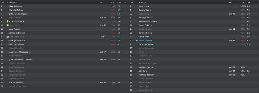259x93 pixels.
Task: Select the Juan Guillermo Cuadrado row
Action: pos(64,60)
